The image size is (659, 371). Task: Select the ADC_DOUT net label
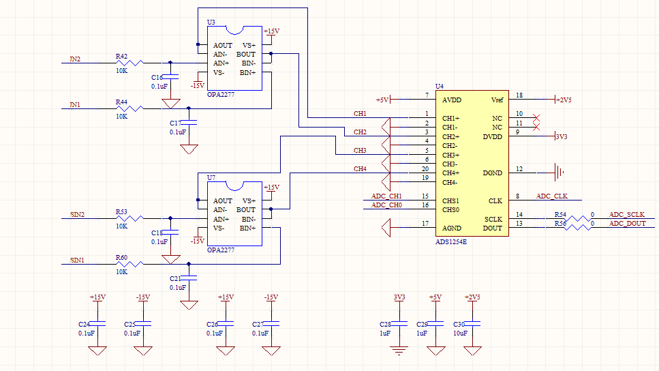[628, 224]
